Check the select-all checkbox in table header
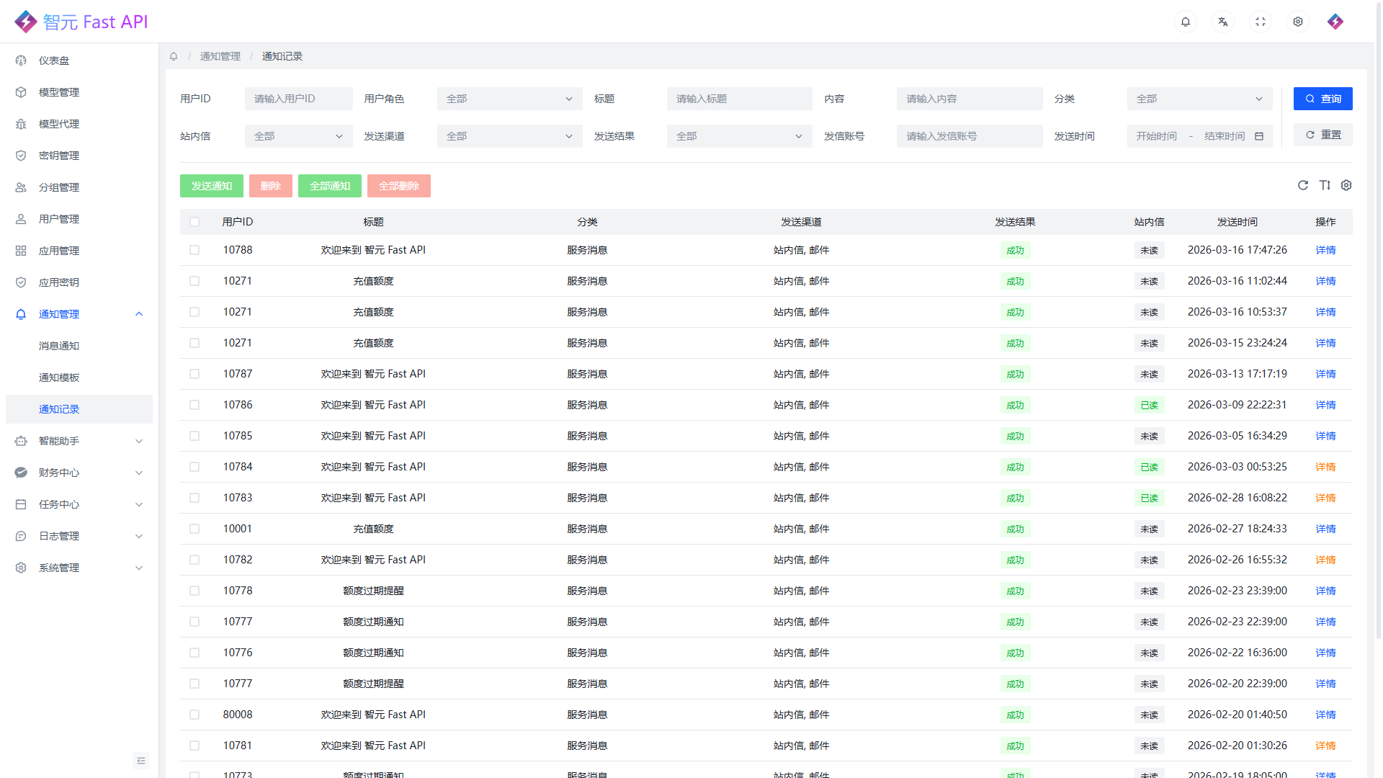 [x=194, y=222]
